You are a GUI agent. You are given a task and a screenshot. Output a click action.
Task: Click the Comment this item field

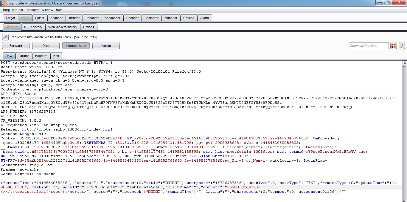(x=369, y=46)
